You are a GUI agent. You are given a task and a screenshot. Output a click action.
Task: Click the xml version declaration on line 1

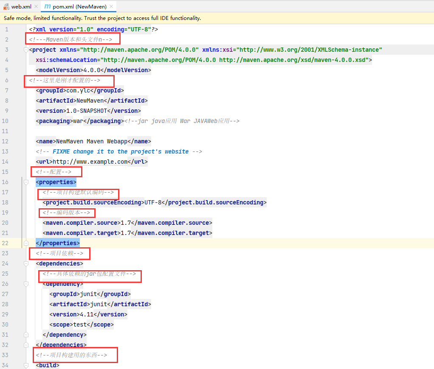click(93, 29)
